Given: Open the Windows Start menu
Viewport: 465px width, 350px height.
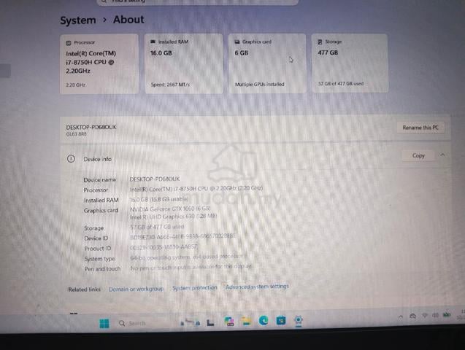Looking at the screenshot, I should (104, 323).
